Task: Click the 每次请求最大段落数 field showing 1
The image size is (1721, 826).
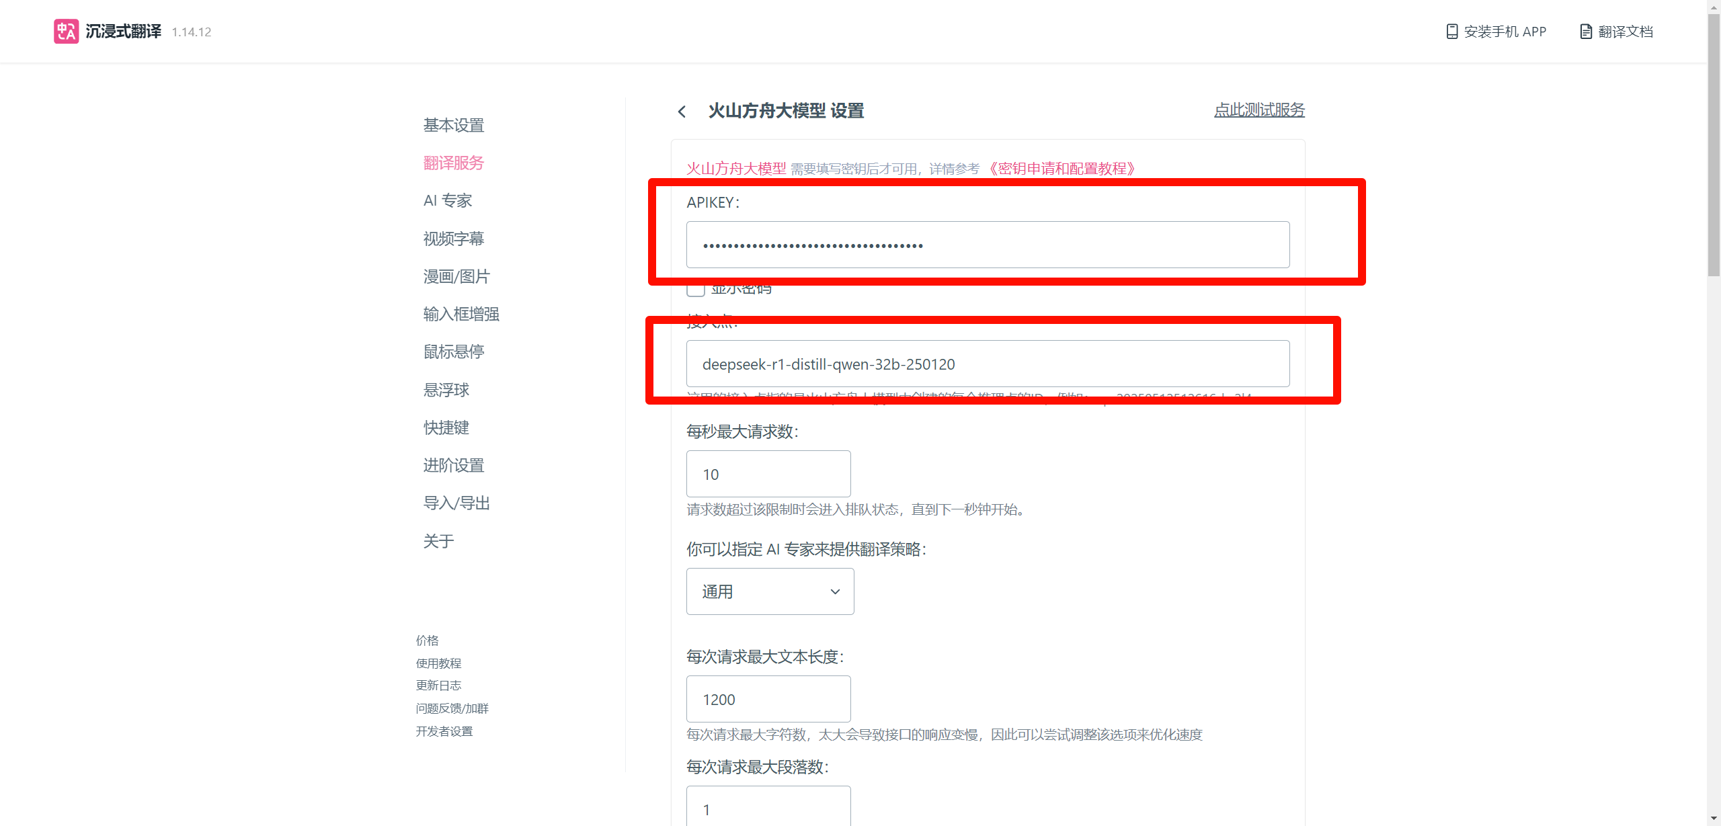Action: click(x=768, y=806)
